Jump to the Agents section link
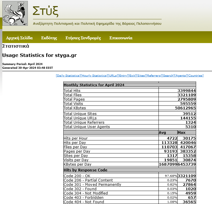Viewport: 212px width, 204px height. click(x=181, y=75)
